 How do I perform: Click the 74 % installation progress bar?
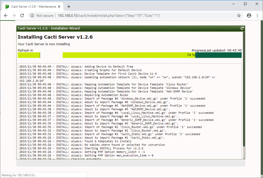click(x=152, y=55)
